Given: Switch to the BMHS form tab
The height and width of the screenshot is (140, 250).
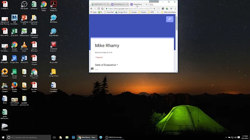Looking at the screenshot, I should [99, 4].
